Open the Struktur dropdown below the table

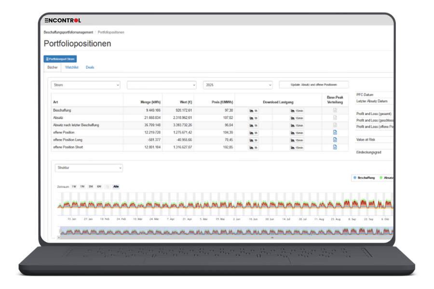pyautogui.click(x=88, y=168)
